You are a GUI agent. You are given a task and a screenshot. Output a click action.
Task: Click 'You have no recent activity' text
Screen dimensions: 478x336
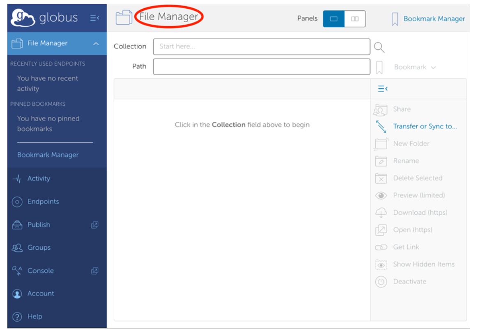[48, 83]
